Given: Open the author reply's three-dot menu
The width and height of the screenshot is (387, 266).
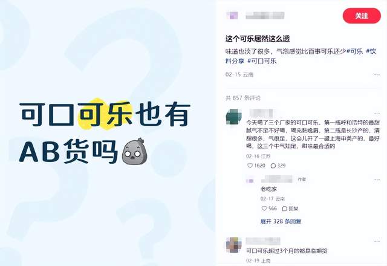Looking at the screenshot, I should coord(377,180).
